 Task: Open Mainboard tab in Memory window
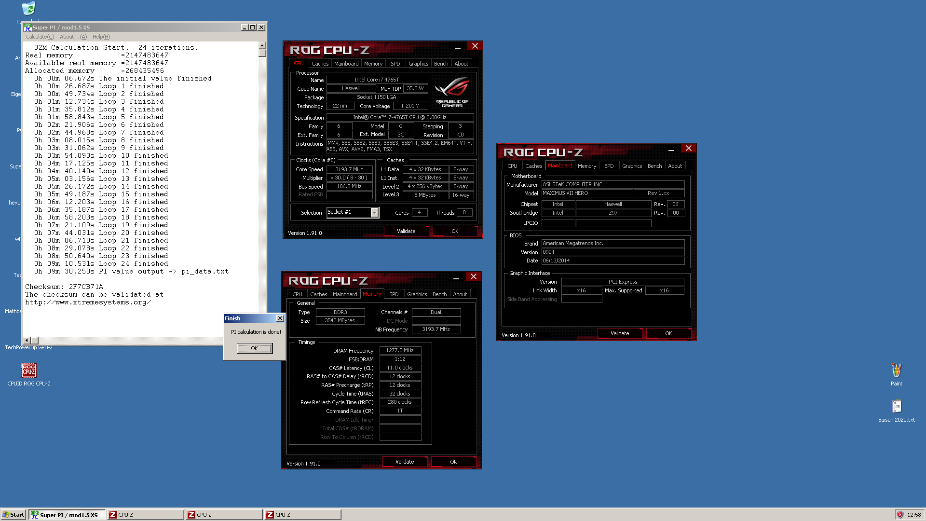pyautogui.click(x=345, y=294)
